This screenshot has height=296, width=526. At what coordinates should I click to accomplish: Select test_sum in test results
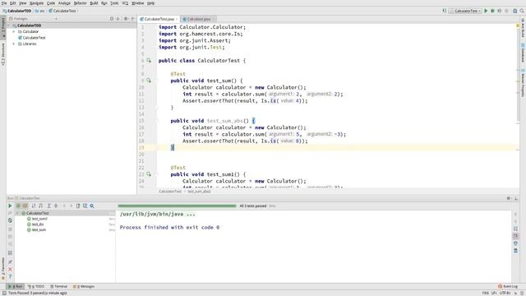39,230
